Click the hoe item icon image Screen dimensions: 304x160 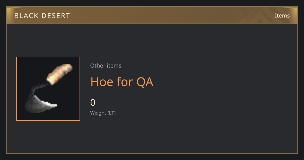pos(48,89)
